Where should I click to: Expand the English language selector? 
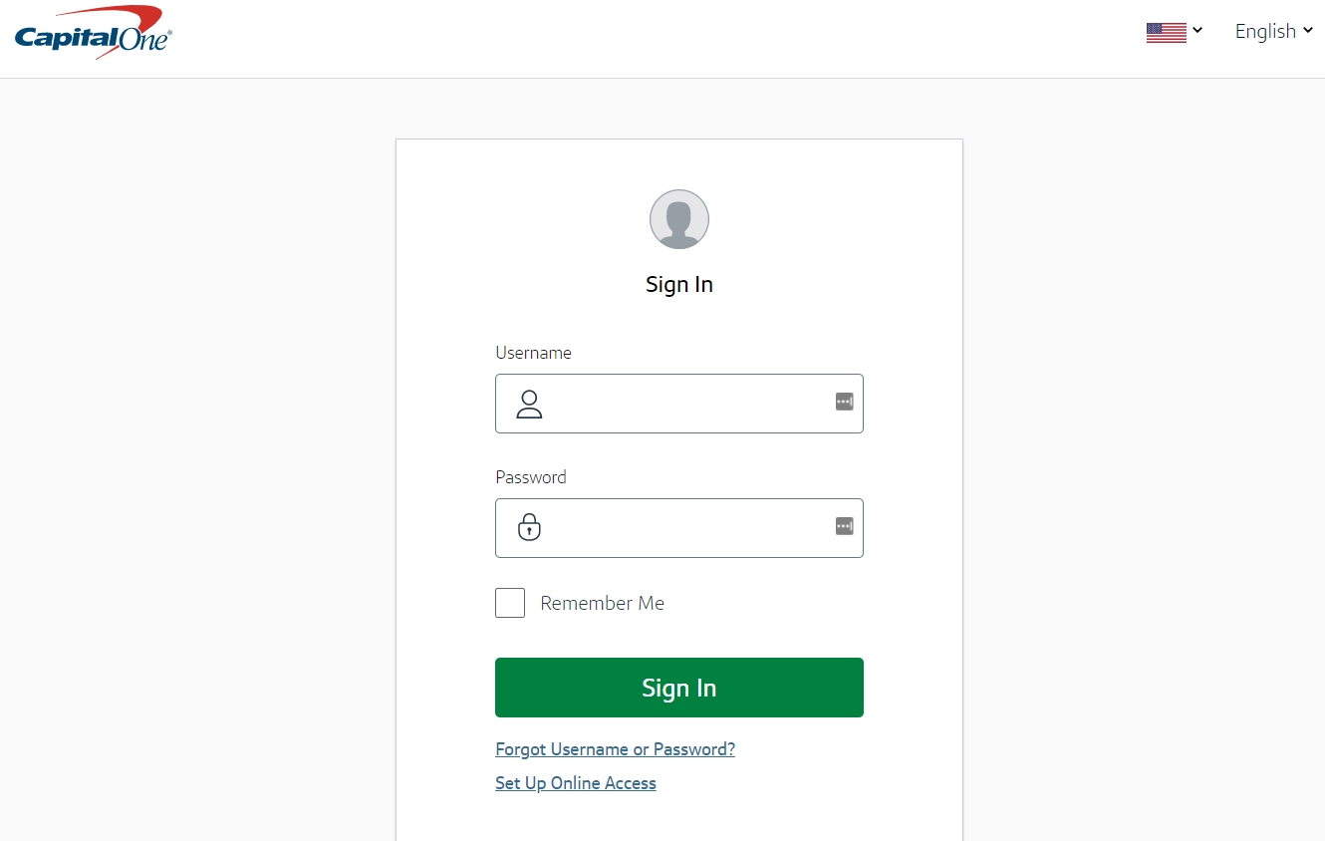click(x=1272, y=31)
